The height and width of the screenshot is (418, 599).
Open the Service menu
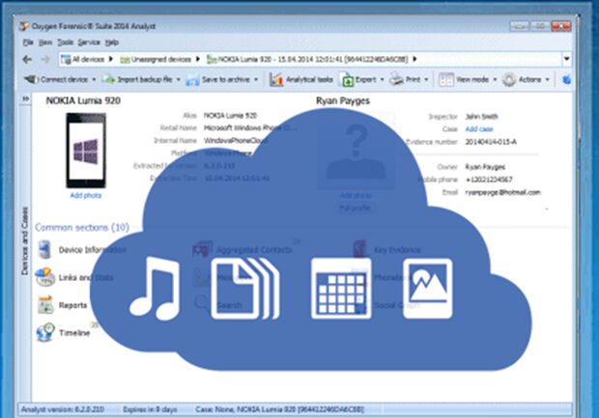[x=89, y=42]
